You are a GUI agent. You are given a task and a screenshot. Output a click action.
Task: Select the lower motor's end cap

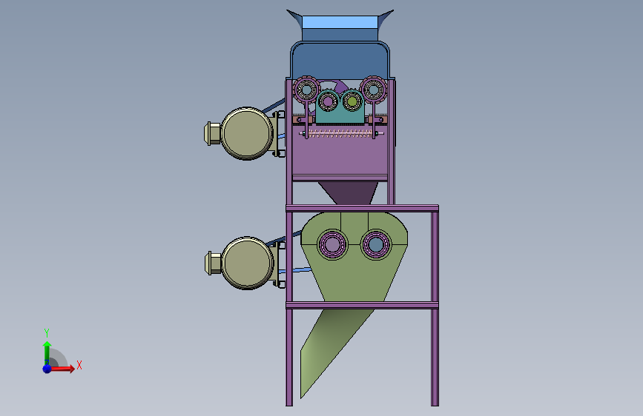(x=213, y=263)
